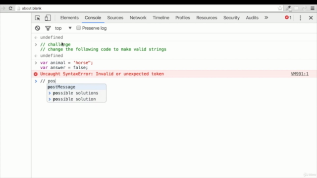Viewport: 317px width, 178px height.
Task: Switch to the Resources tab
Action: click(207, 18)
